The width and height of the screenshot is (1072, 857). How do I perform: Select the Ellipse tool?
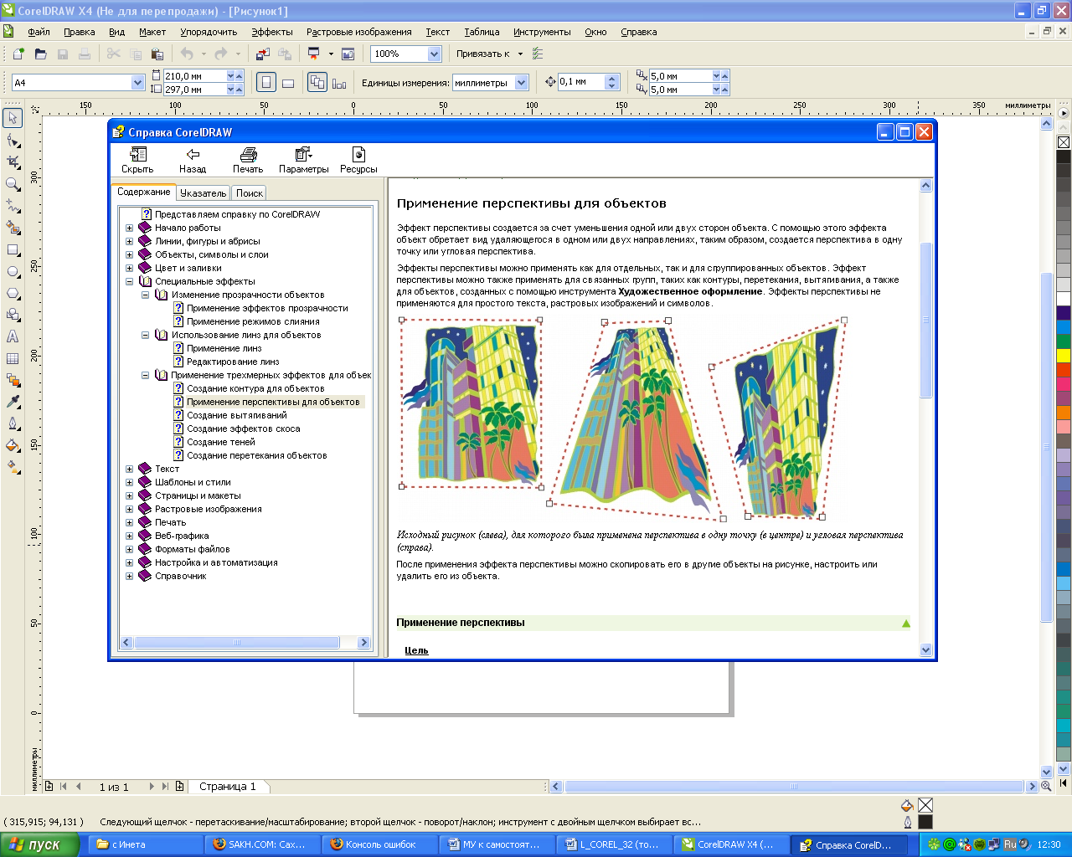pos(13,271)
